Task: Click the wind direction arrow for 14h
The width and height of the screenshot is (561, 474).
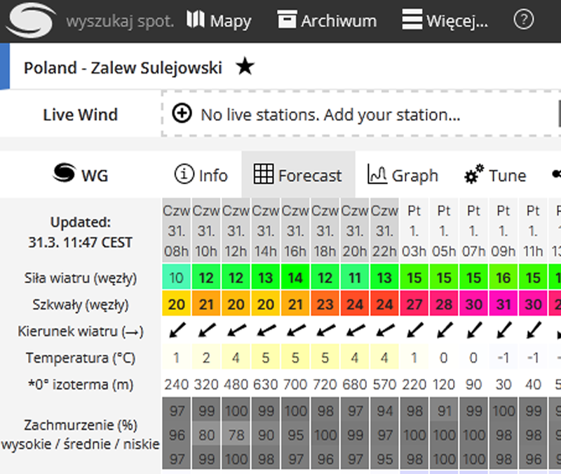Action: click(x=266, y=330)
